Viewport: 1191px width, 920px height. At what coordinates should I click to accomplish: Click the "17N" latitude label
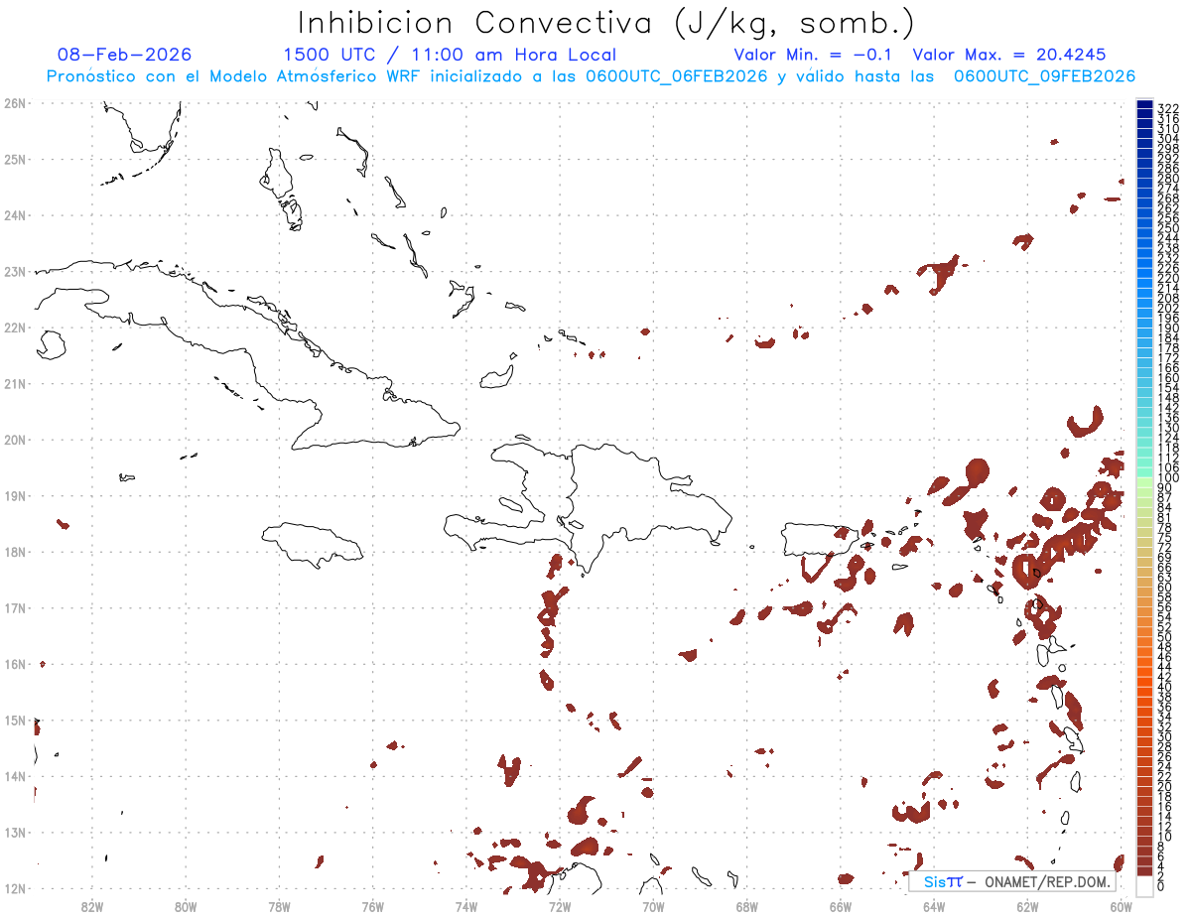[x=14, y=607]
